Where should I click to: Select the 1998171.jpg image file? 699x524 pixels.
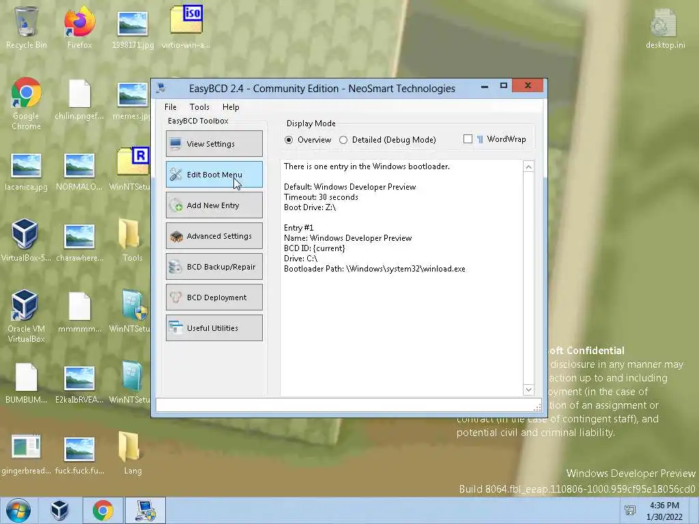pyautogui.click(x=132, y=29)
